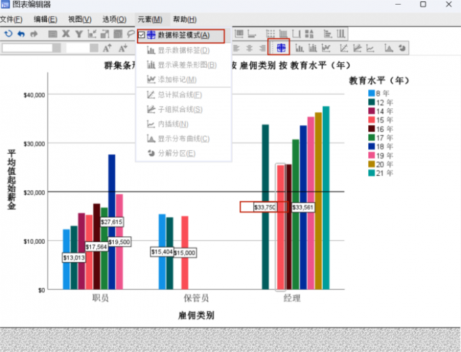Choose 显示误差条形图(B) menu entry
Viewport: 461px width, 352px height.
(184, 65)
